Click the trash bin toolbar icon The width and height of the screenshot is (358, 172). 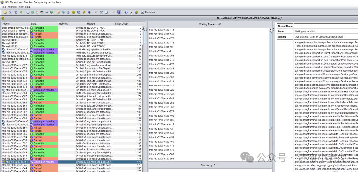37,12
